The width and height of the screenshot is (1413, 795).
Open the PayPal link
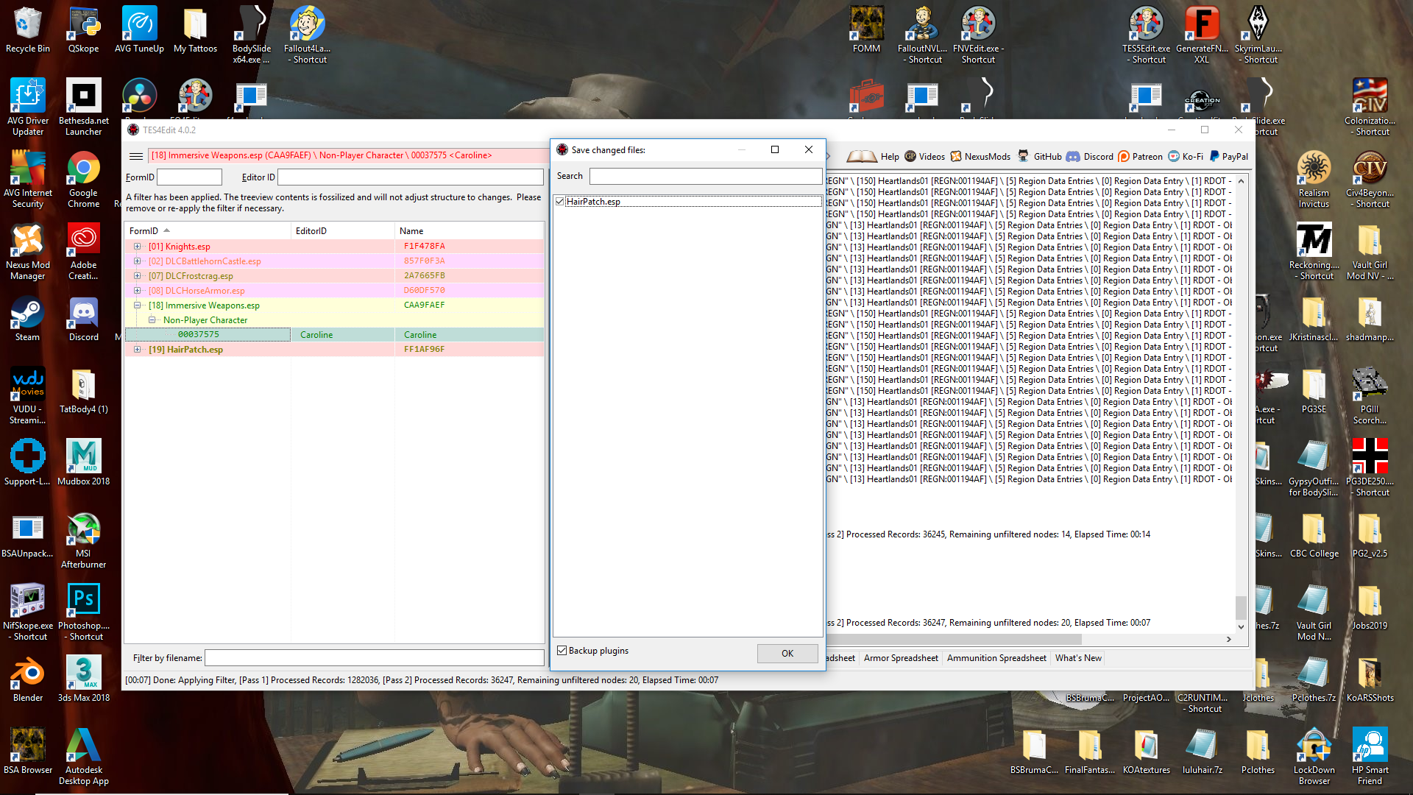pos(1228,157)
